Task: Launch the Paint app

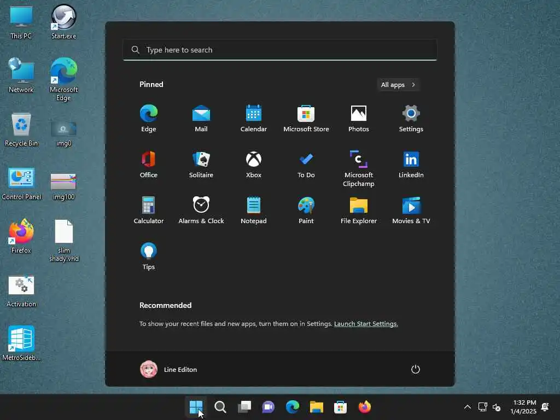Action: pos(306,211)
